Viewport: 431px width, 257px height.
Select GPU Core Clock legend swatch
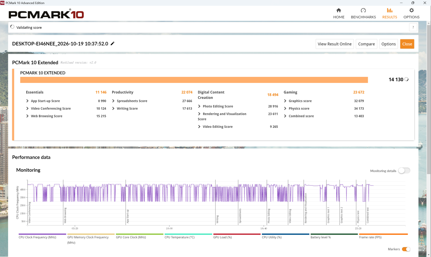click(139, 234)
